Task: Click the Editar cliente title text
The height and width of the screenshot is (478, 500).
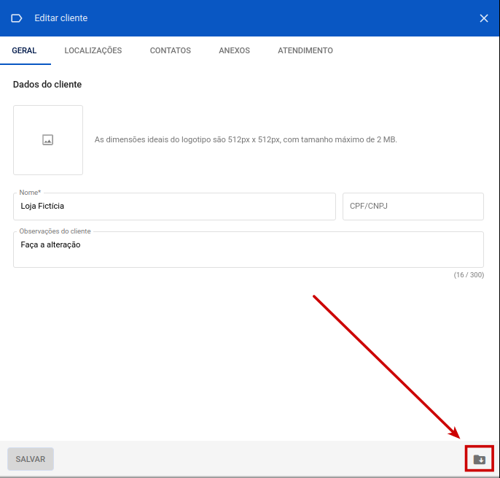Action: coord(61,18)
